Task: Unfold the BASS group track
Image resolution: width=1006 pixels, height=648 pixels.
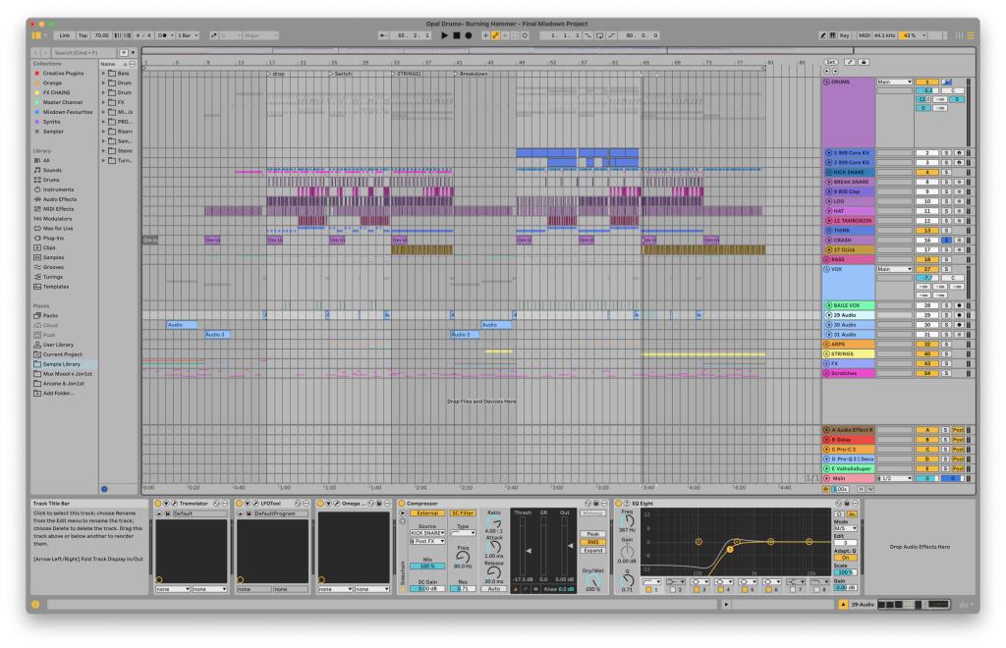Action: tap(827, 259)
